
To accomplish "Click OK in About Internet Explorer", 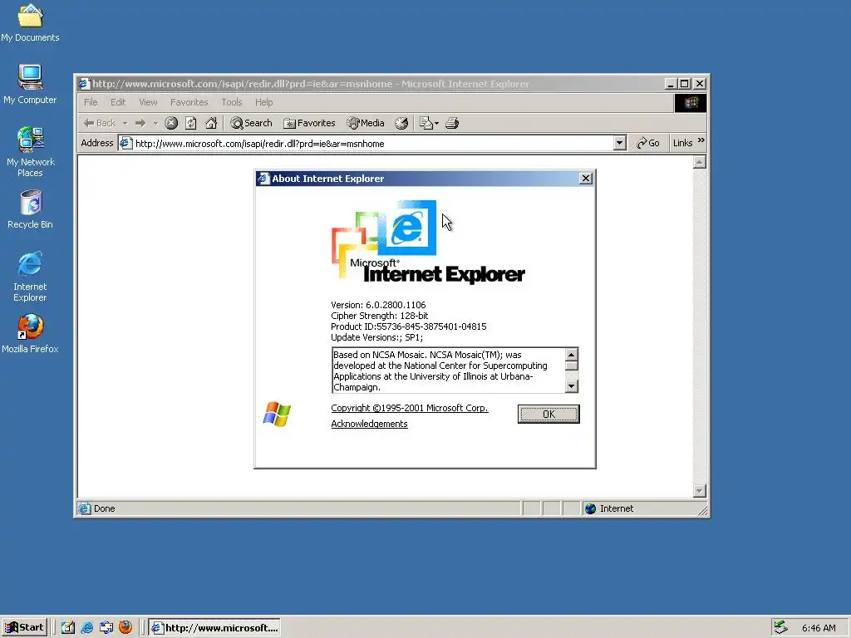I will (548, 414).
